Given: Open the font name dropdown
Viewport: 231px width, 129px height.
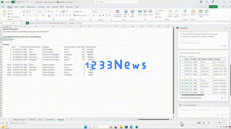Looking at the screenshot, I should point(38,12).
